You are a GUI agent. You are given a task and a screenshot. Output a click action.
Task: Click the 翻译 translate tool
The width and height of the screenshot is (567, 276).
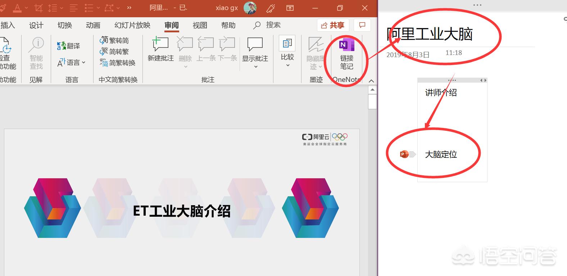[x=68, y=46]
